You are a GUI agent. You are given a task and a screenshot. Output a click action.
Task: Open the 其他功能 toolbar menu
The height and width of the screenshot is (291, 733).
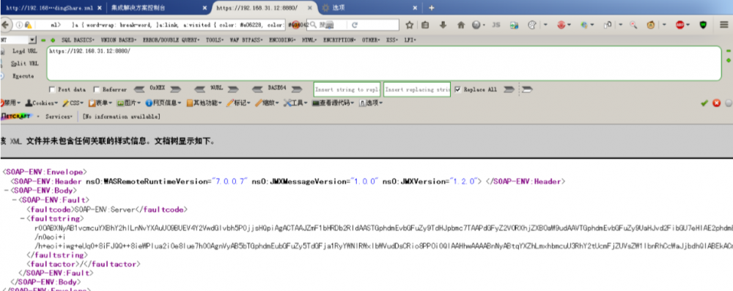click(204, 103)
